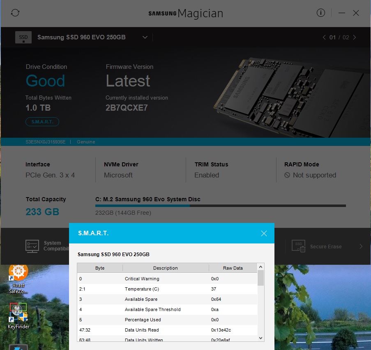Launch Avast SafeZone from the desktop
Screen dimensions: 371x350
(x=18, y=272)
